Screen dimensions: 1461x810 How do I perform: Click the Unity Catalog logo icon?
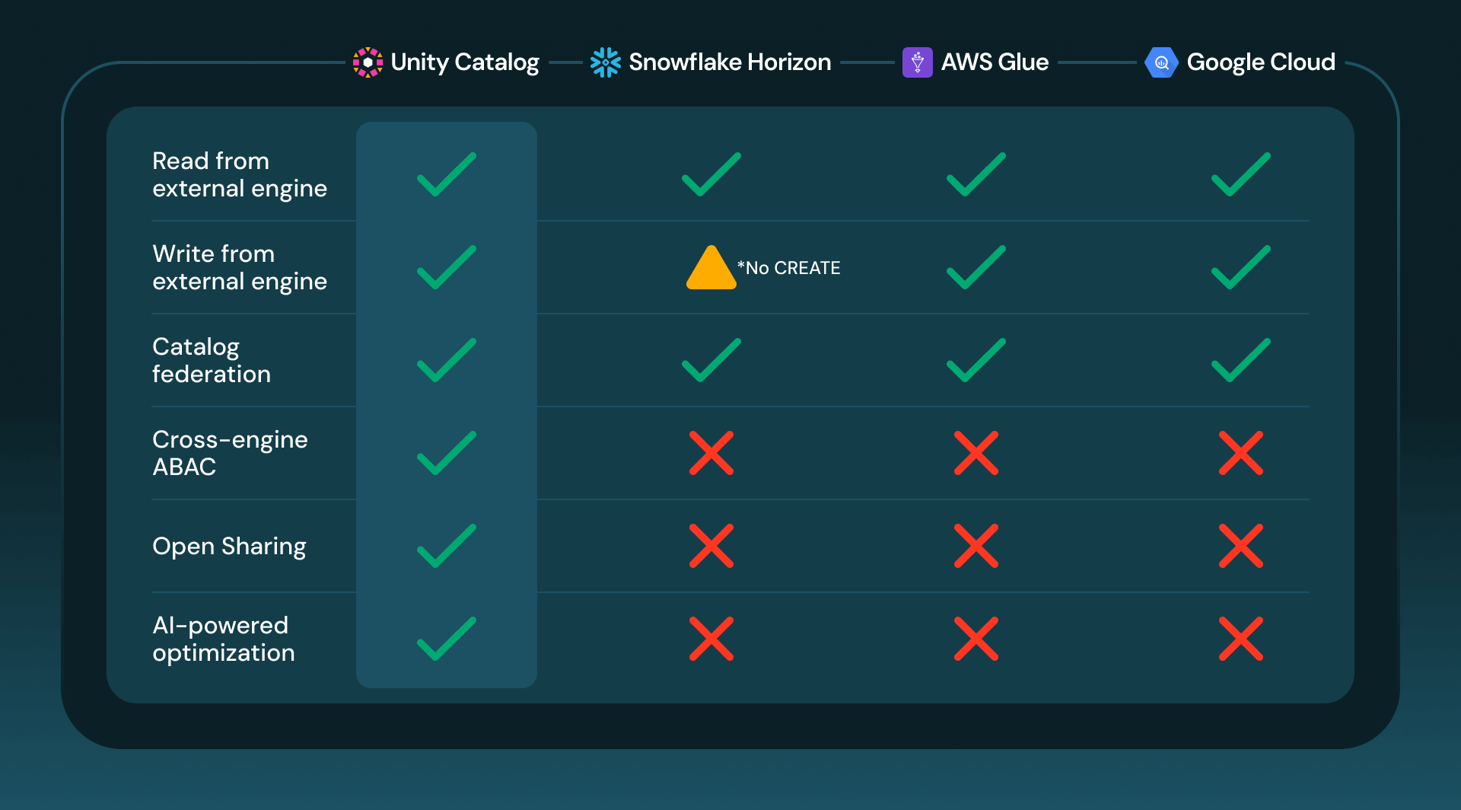pos(368,62)
